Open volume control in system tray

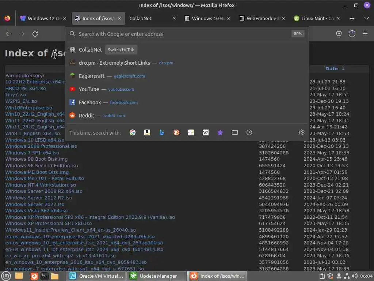tap(355, 276)
